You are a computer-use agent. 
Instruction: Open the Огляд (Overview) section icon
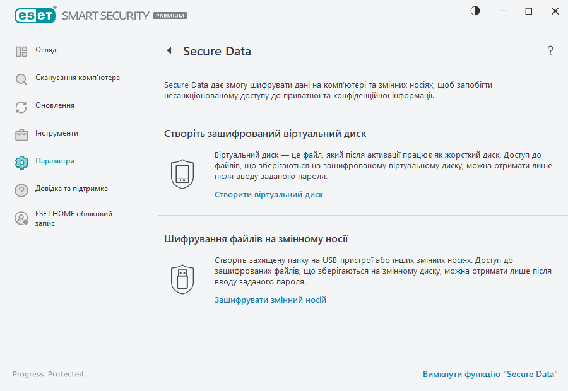(x=21, y=50)
